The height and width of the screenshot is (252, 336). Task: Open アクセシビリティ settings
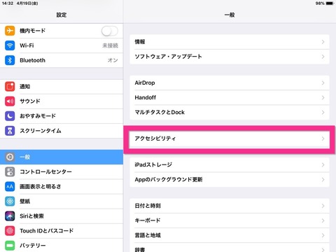(x=230, y=139)
